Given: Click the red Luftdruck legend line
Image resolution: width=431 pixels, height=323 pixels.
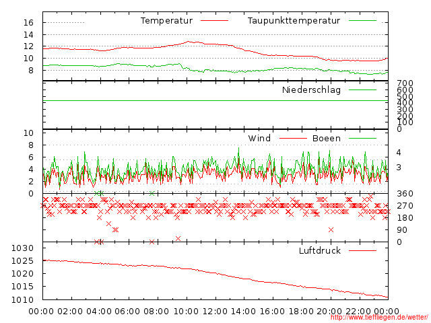Looking at the screenshot, I should (x=362, y=250).
